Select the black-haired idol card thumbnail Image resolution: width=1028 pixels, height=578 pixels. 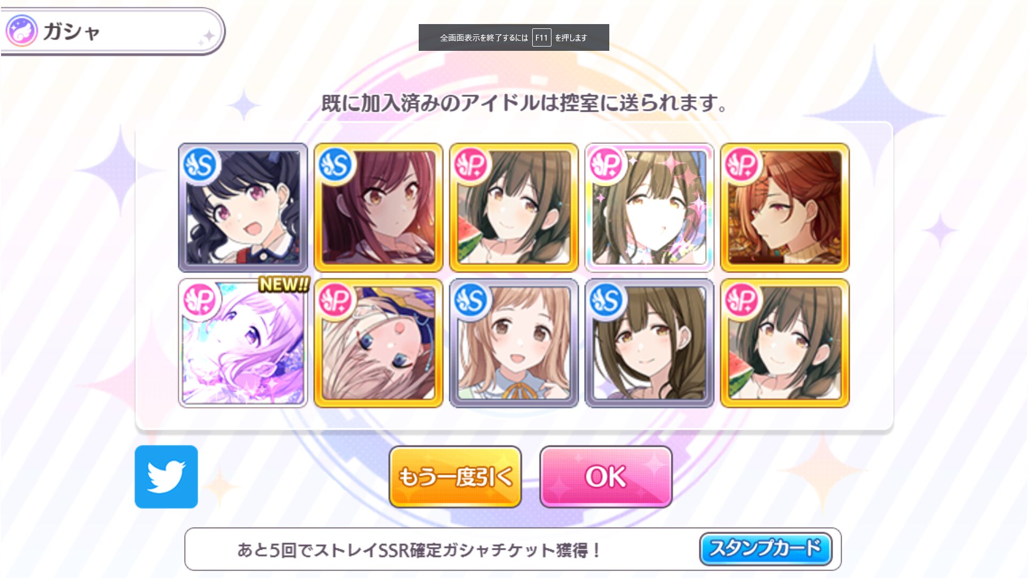243,207
